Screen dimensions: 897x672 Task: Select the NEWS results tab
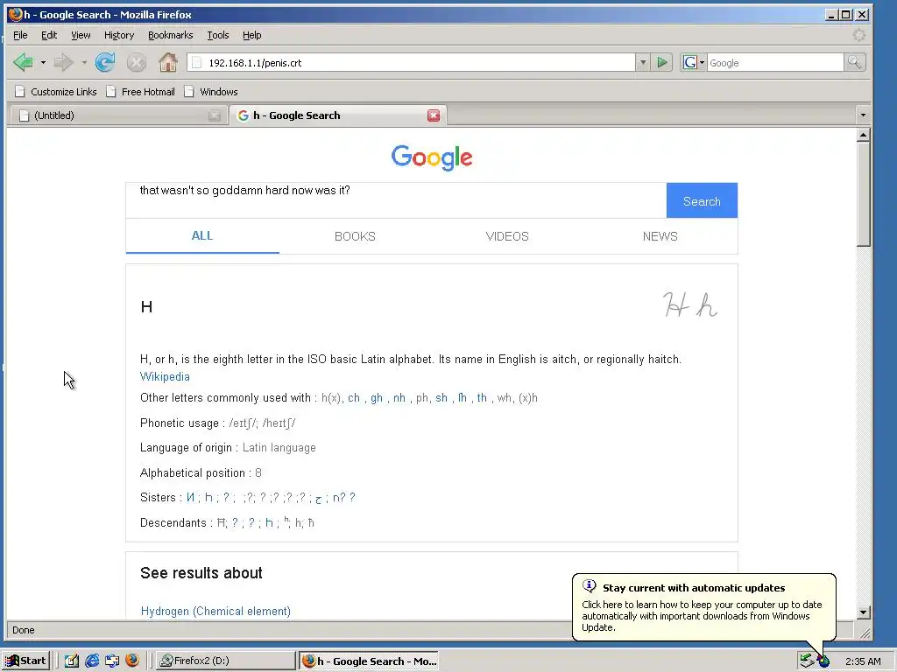tap(660, 236)
